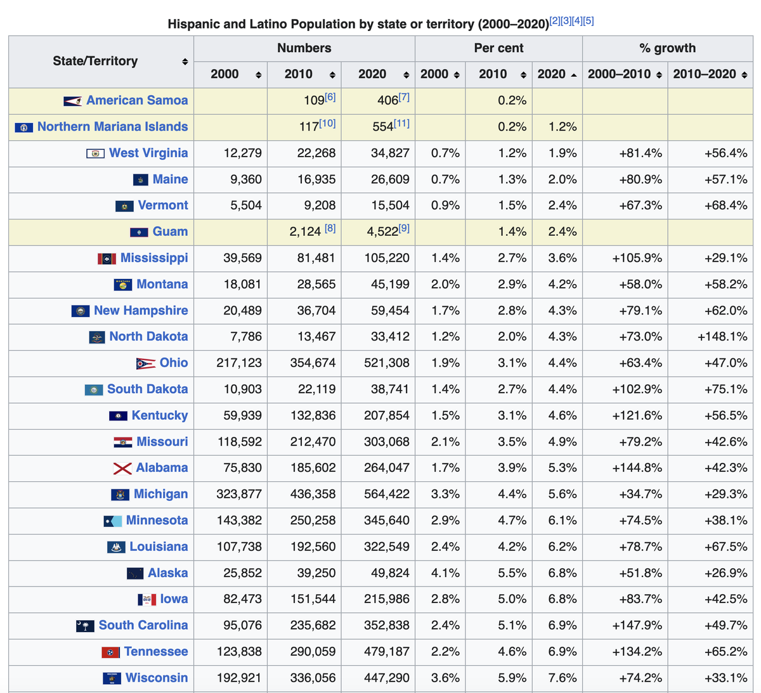Click the Ohio state flag icon
Screen dimensions: 761x693
pos(145,363)
